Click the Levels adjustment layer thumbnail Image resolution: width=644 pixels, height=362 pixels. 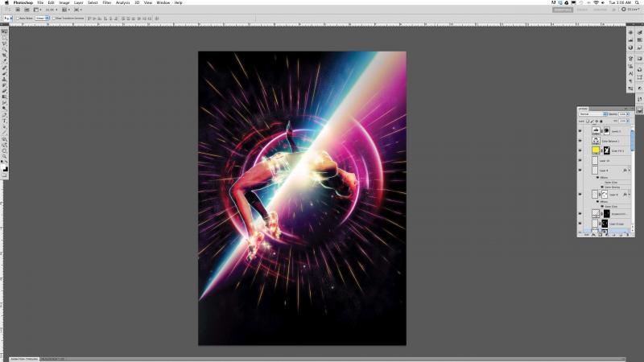pos(597,130)
